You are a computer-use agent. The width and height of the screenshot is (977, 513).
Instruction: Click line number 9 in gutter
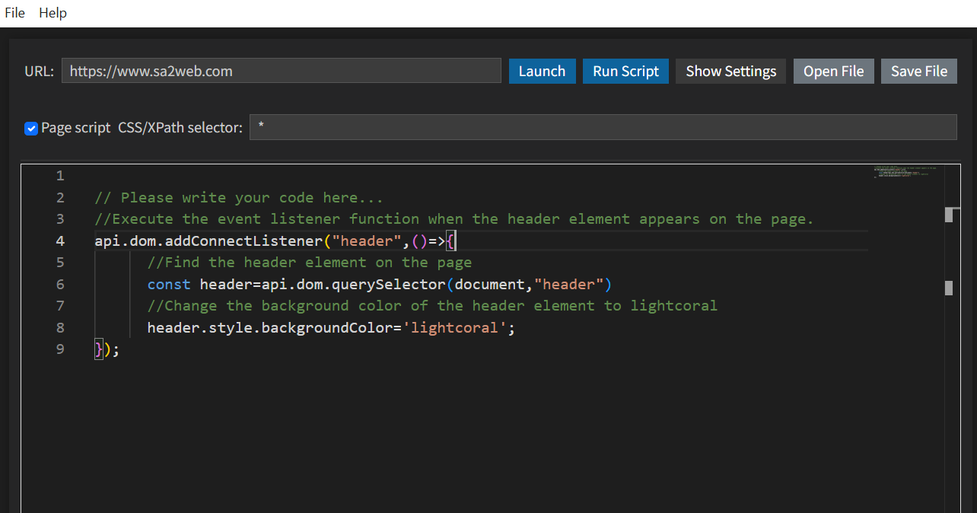point(60,349)
